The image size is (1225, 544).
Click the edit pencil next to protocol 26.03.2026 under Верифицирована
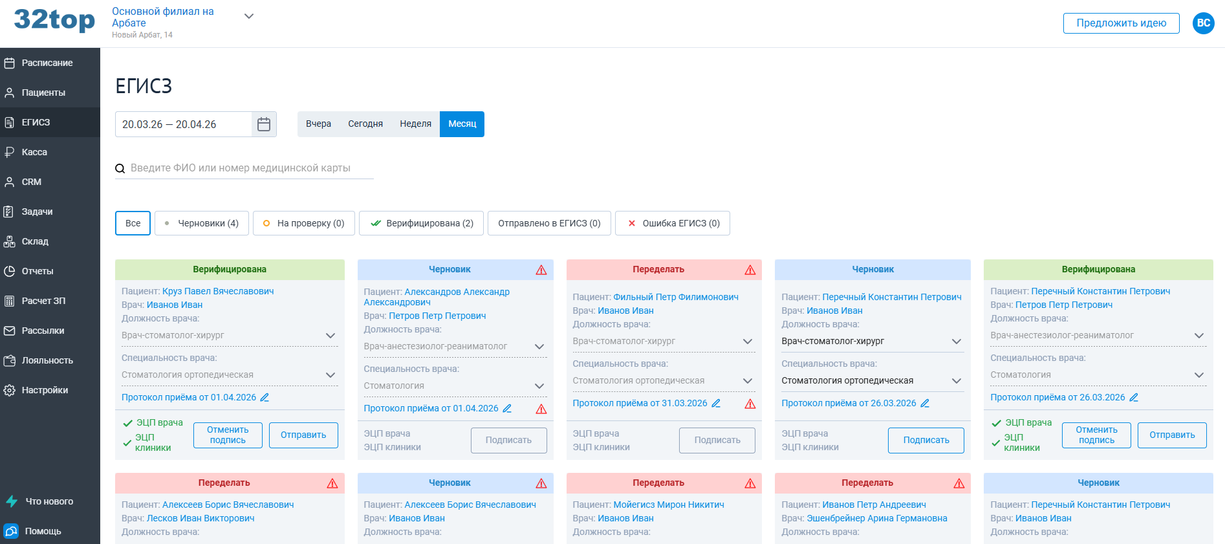coord(1133,398)
